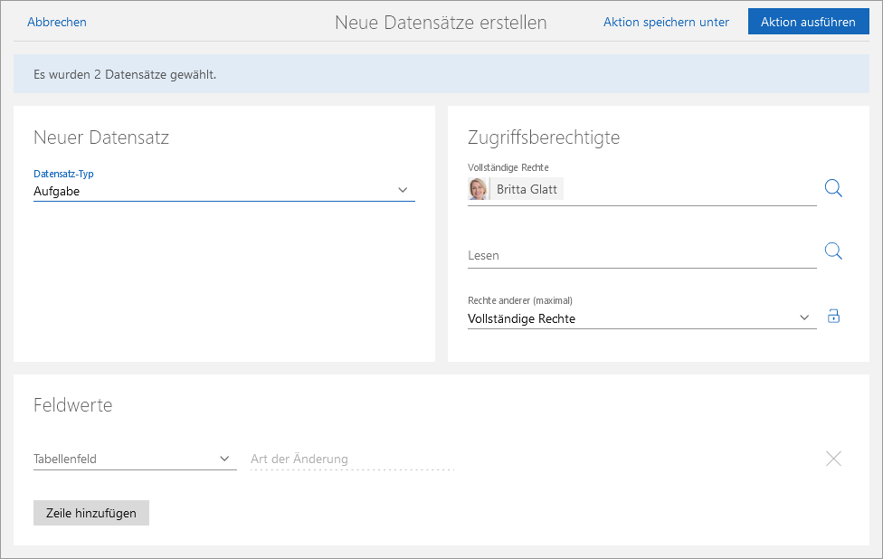
Task: Click Britta Glatt's avatar photo
Action: tap(479, 189)
